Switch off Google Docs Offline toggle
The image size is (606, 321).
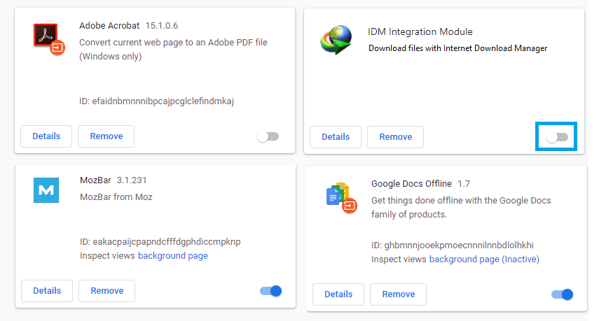[563, 294]
